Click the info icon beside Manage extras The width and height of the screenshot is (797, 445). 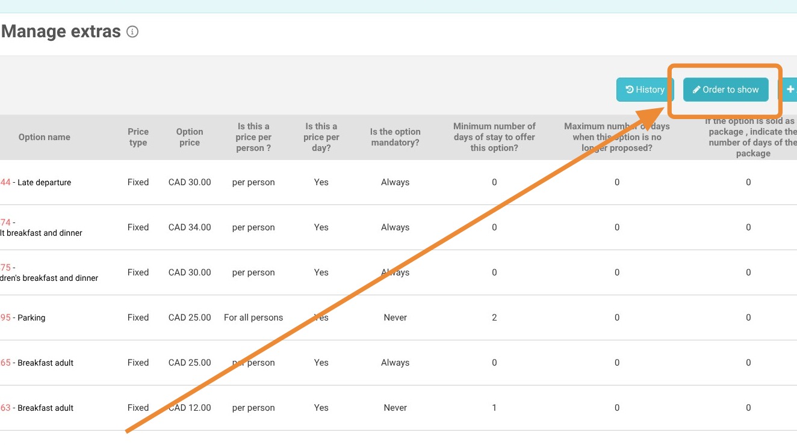[x=132, y=32]
